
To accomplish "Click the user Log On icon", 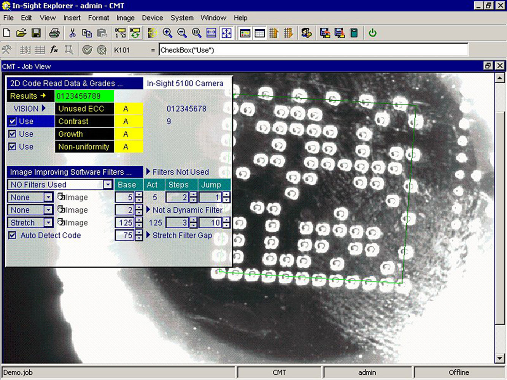I will (307, 33).
